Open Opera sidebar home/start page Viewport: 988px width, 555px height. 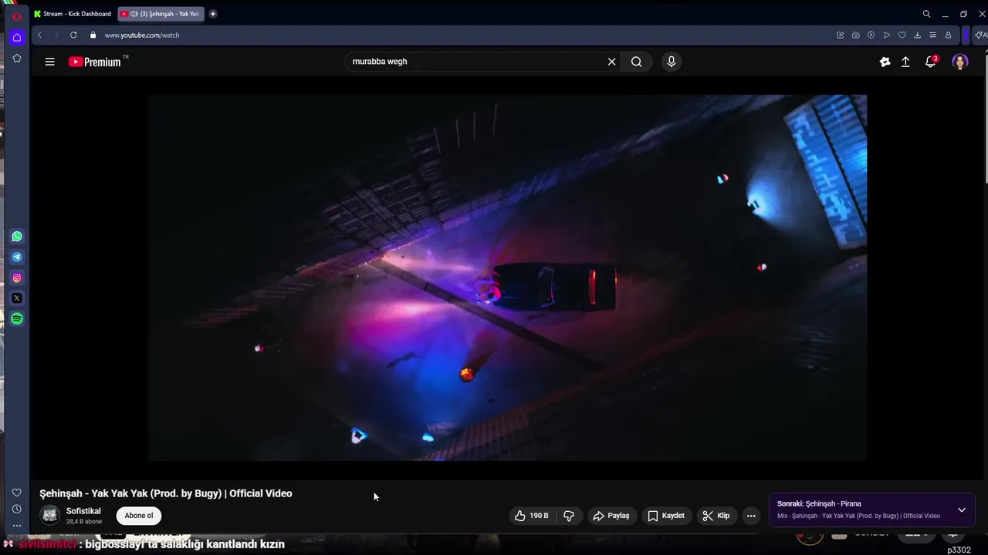tap(16, 37)
